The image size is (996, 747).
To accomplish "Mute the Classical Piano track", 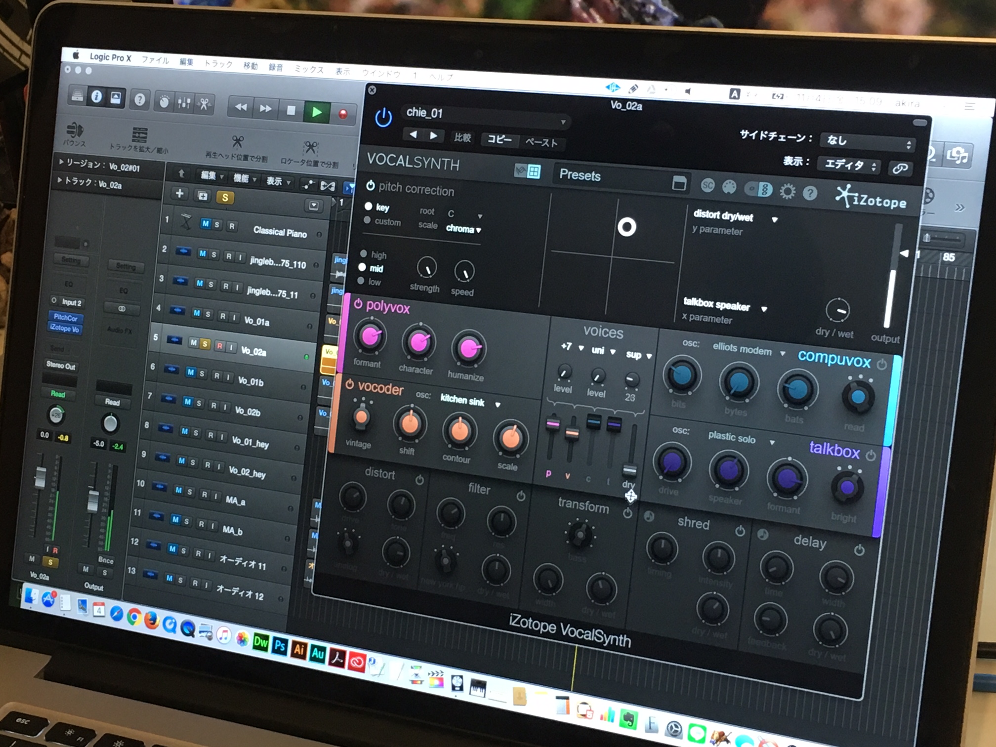I will 206,223.
